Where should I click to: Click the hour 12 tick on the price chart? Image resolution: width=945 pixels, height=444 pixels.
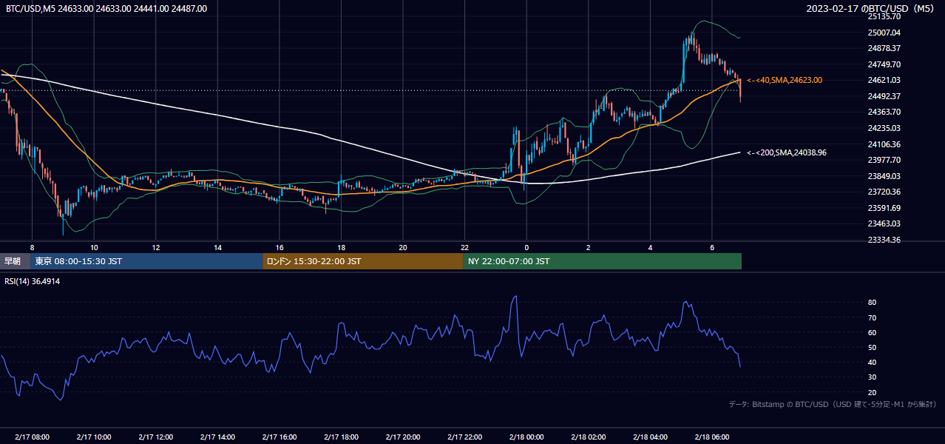[155, 247]
